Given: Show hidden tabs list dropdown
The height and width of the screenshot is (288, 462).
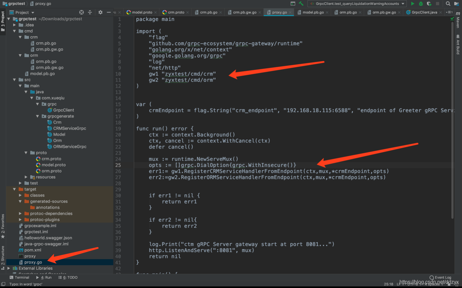Looking at the screenshot, I should click(449, 12).
